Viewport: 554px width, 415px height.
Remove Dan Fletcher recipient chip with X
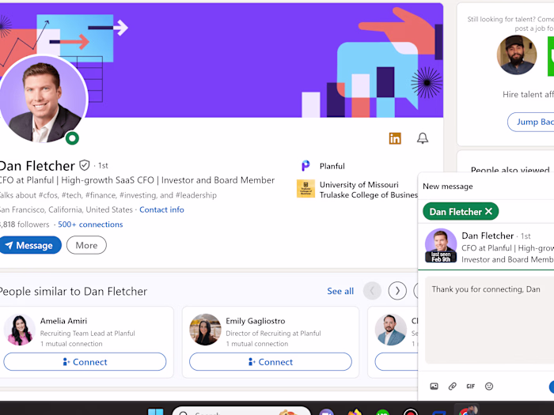488,211
